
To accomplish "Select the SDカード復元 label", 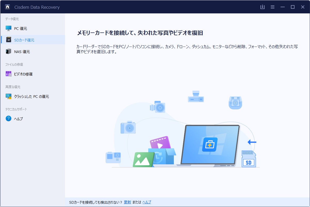I will click(x=24, y=40).
